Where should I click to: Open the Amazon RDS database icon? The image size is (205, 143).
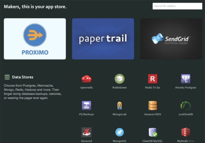pos(152,106)
